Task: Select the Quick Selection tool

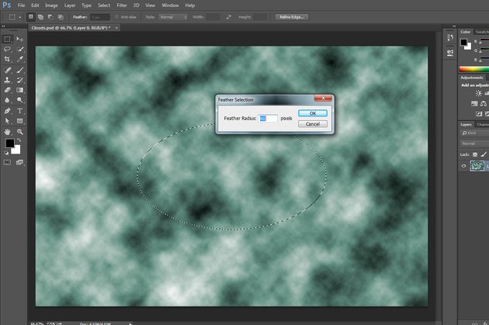Action: pos(20,49)
